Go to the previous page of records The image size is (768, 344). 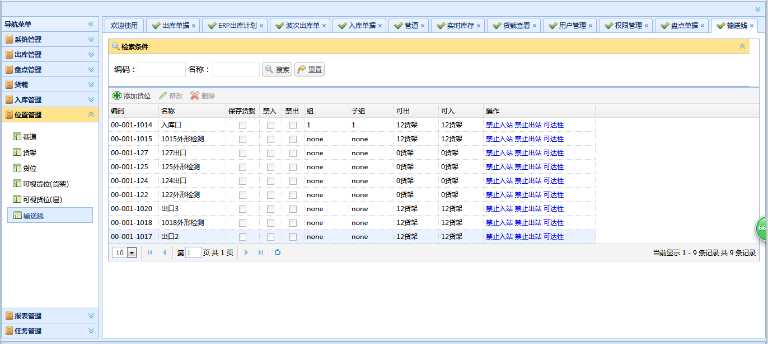coord(165,252)
